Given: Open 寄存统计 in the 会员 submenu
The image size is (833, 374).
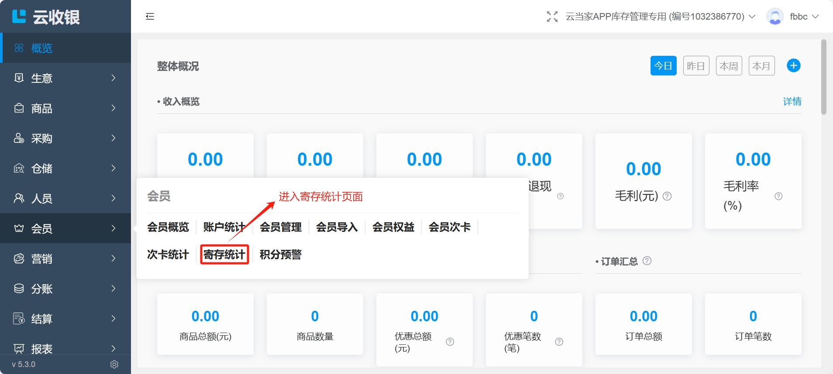Looking at the screenshot, I should click(224, 255).
